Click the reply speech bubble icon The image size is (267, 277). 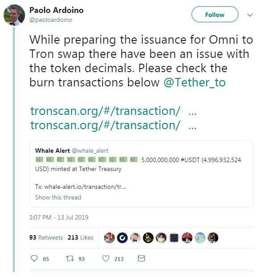34,258
